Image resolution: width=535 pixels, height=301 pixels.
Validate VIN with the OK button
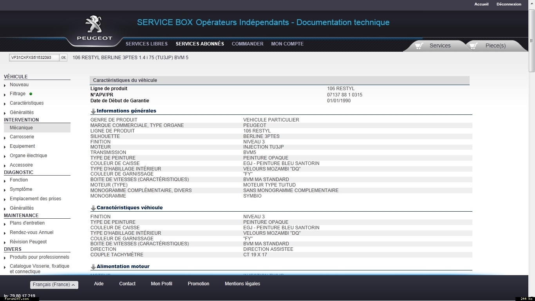(63, 58)
